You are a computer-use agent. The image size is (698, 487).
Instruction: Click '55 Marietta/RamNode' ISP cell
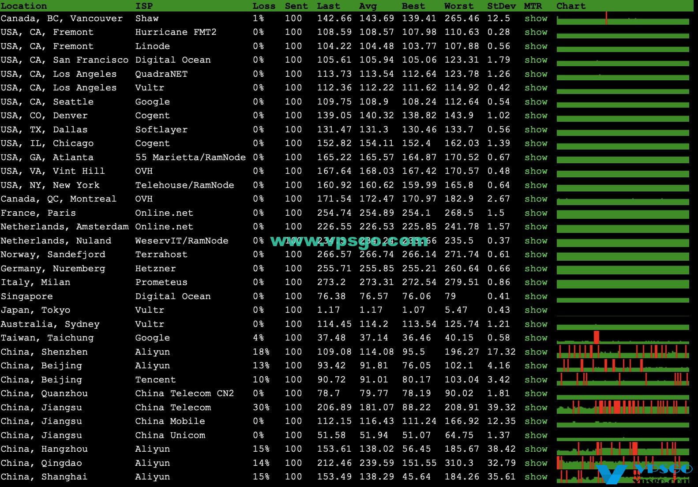point(190,157)
